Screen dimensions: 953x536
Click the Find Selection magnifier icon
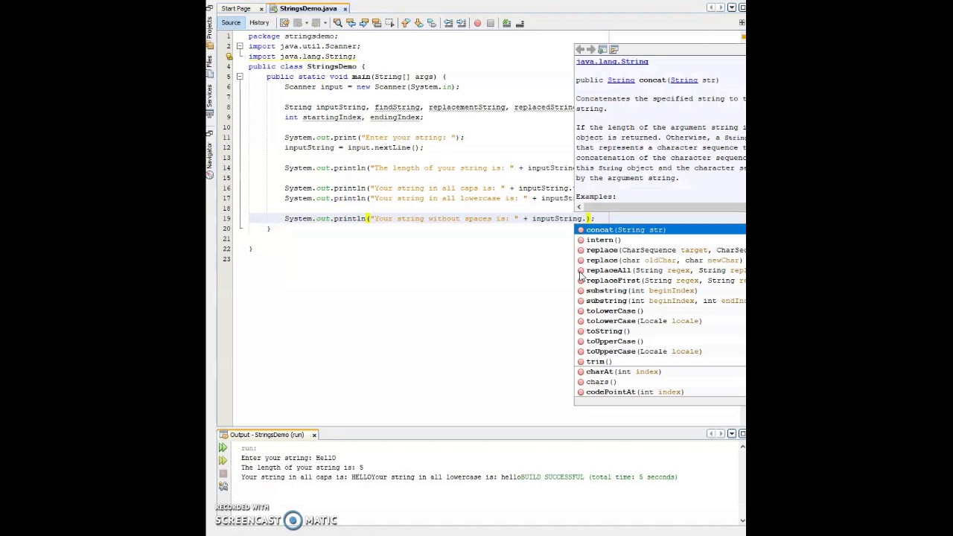337,23
